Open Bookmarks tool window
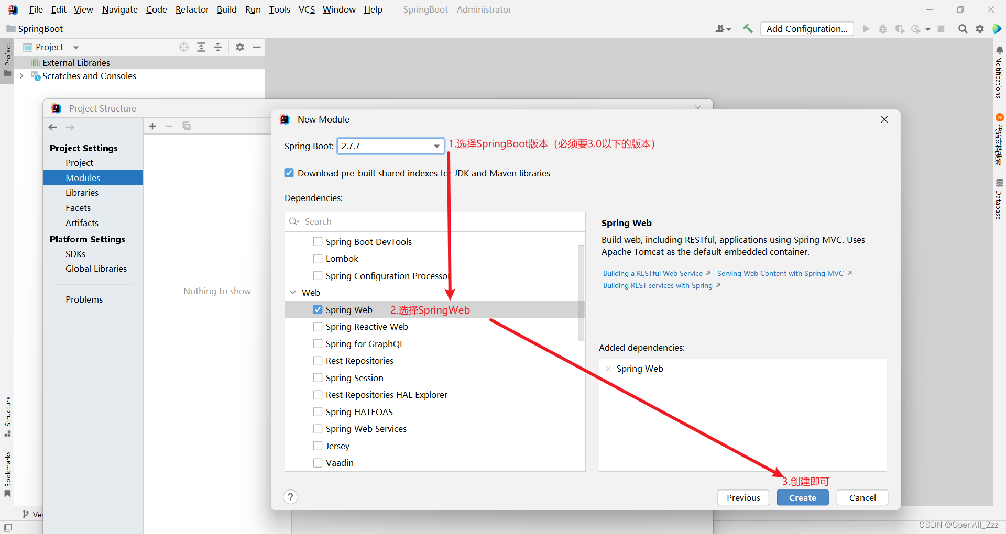The image size is (1006, 534). pos(8,474)
